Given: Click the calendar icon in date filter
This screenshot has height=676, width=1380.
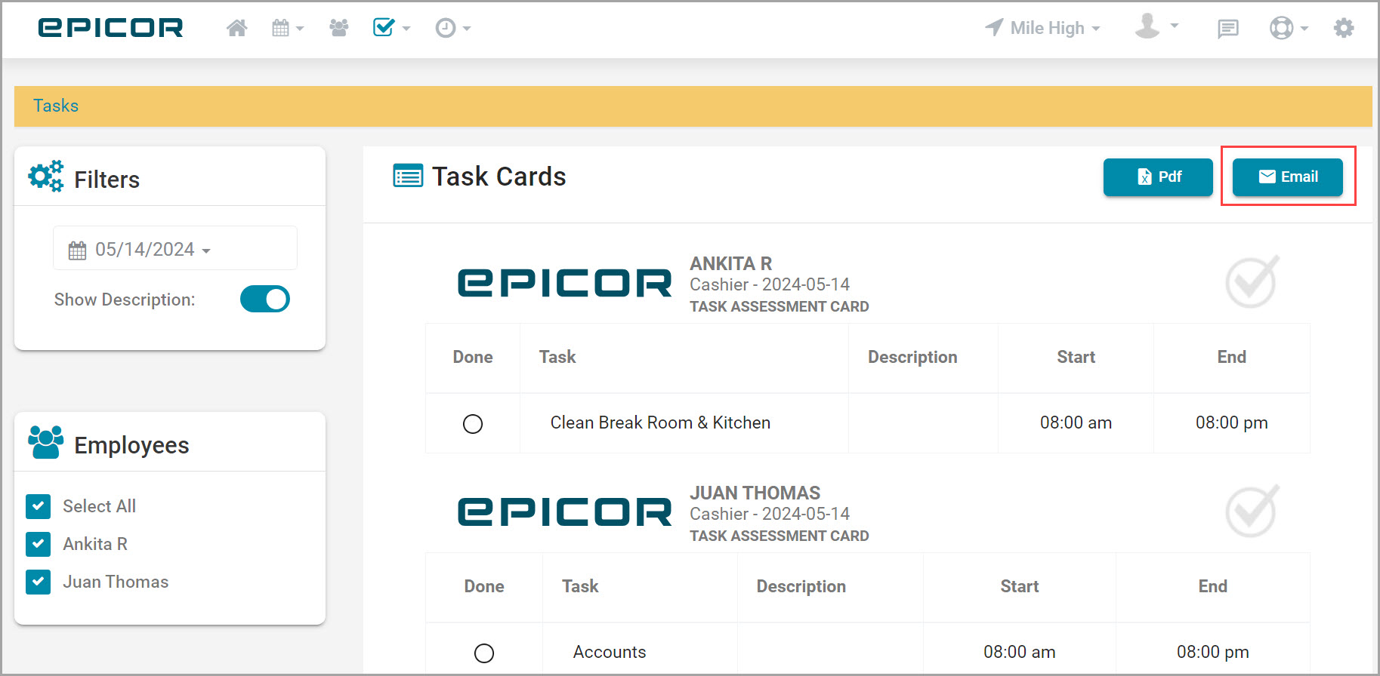Looking at the screenshot, I should pos(77,250).
